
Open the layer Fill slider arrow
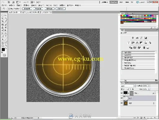click(149, 89)
